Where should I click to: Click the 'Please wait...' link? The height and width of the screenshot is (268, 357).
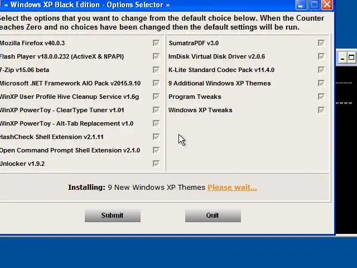point(232,188)
